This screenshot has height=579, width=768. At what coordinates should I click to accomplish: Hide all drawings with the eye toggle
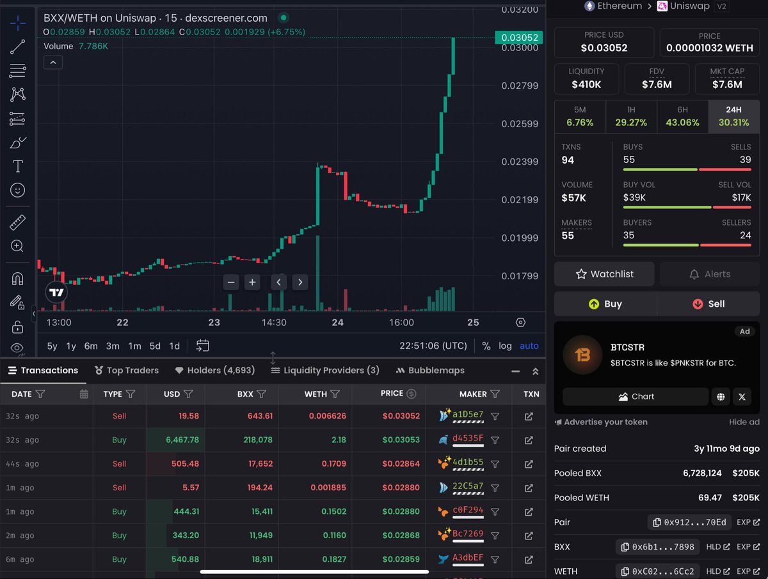point(17,348)
